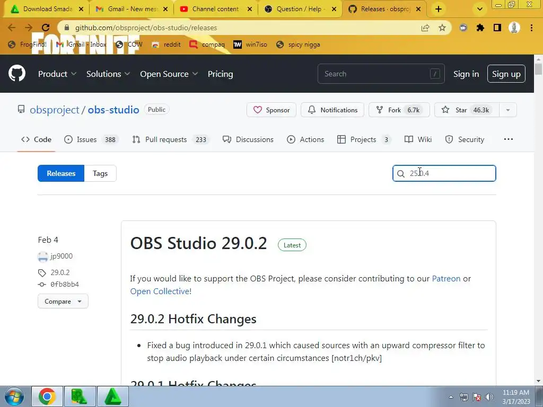Open the star lists dropdown arrow

[x=508, y=110]
